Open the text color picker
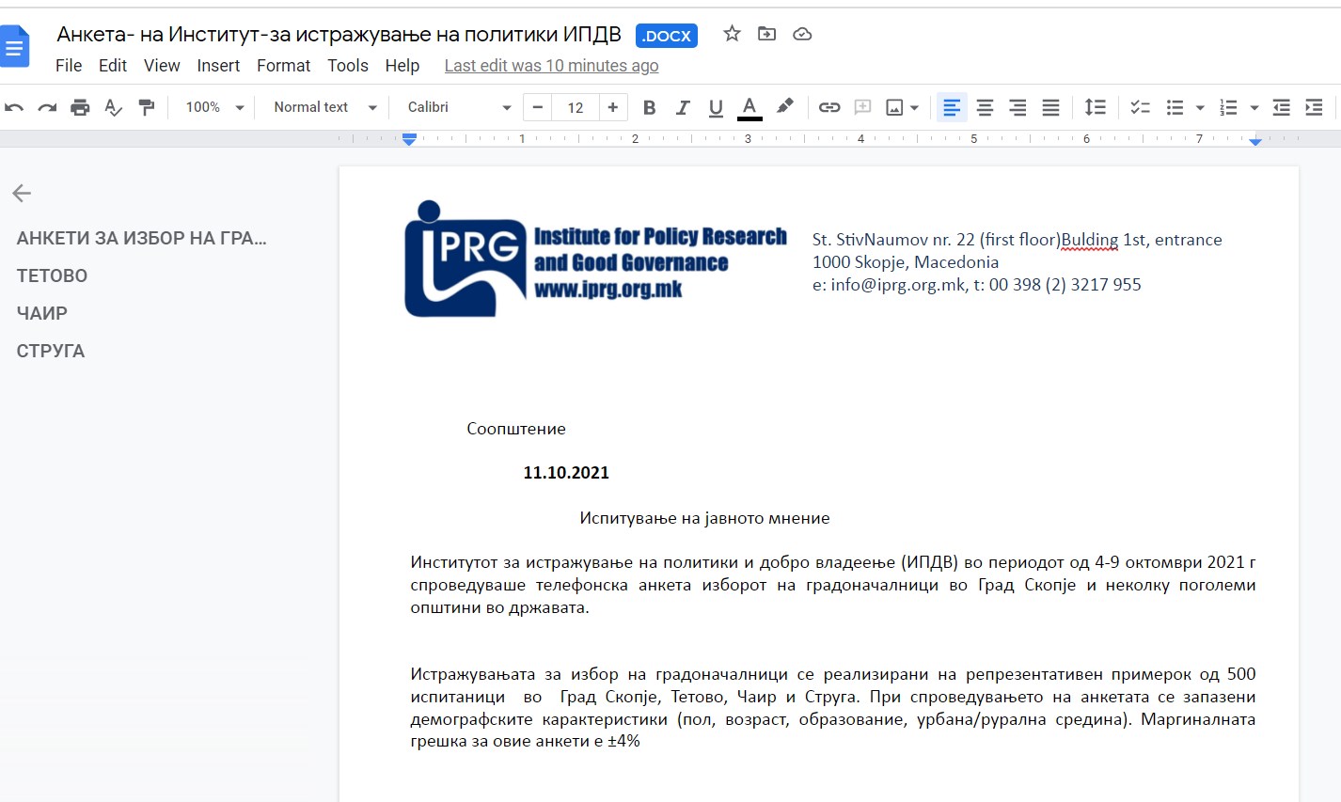The width and height of the screenshot is (1341, 802). 749,107
